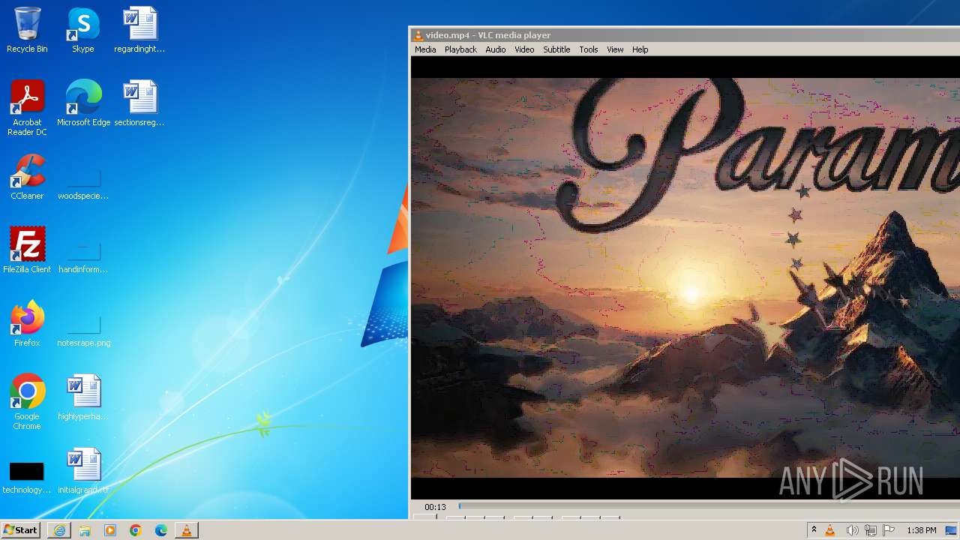Open the volume speaker tray icon

(x=852, y=530)
